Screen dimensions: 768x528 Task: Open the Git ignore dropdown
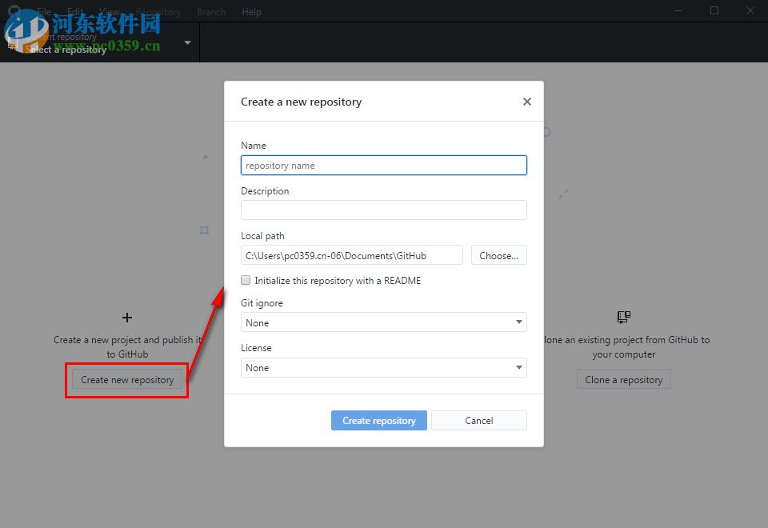click(383, 322)
